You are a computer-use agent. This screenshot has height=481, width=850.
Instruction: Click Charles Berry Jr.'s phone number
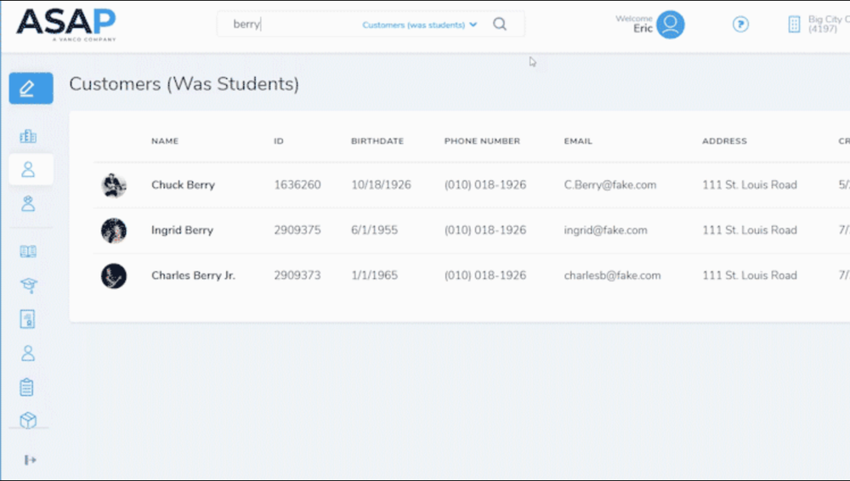485,275
